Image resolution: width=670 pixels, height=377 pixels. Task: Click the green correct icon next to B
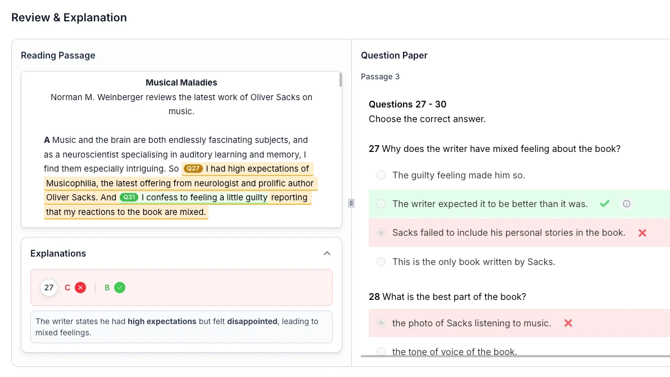[x=120, y=288]
